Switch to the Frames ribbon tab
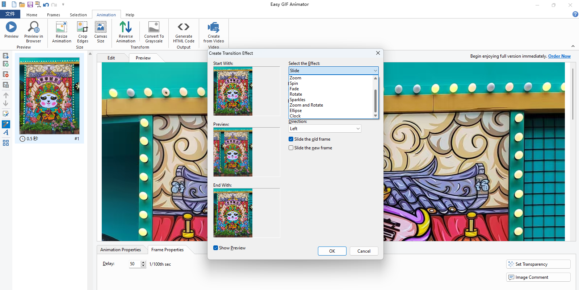 (x=54, y=15)
